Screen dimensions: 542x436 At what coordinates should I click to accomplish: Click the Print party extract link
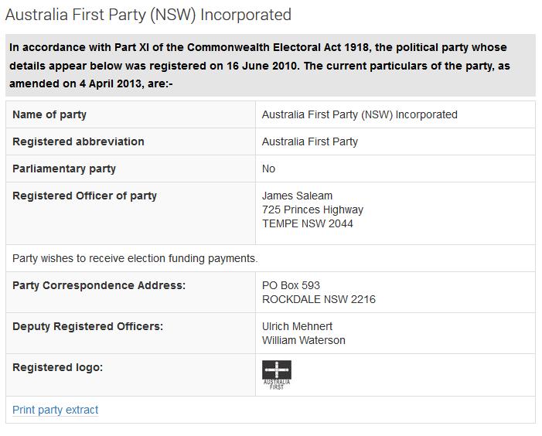coord(56,410)
